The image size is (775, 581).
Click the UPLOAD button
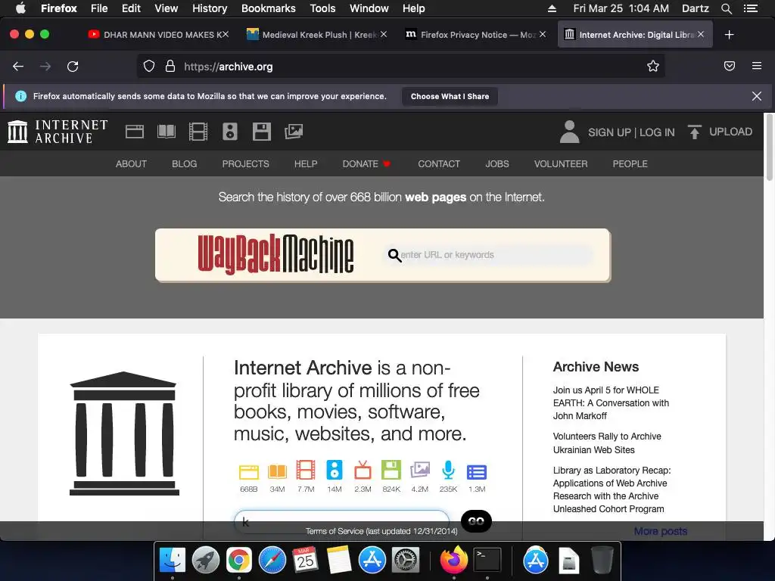coord(721,132)
